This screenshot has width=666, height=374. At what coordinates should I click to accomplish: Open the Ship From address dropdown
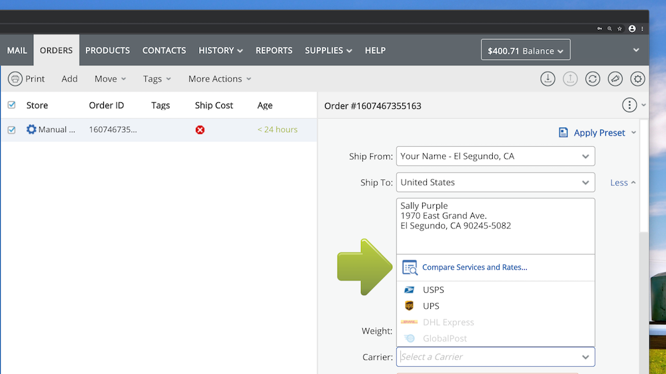[x=585, y=157]
